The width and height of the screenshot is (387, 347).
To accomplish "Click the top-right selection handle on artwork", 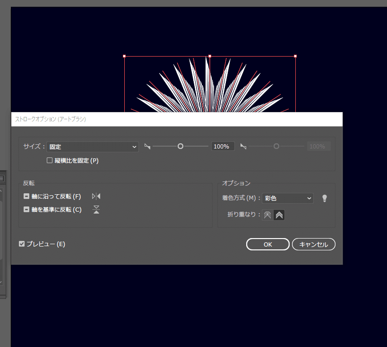I will (x=295, y=56).
